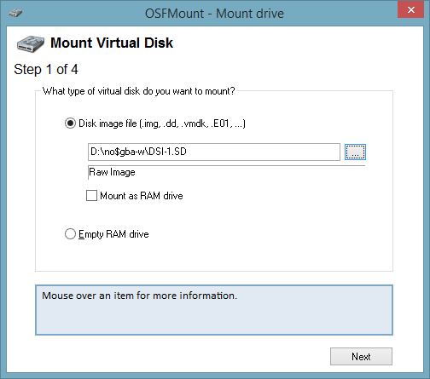The image size is (430, 379).
Task: Click the Raw Image format field
Action: click(x=226, y=172)
